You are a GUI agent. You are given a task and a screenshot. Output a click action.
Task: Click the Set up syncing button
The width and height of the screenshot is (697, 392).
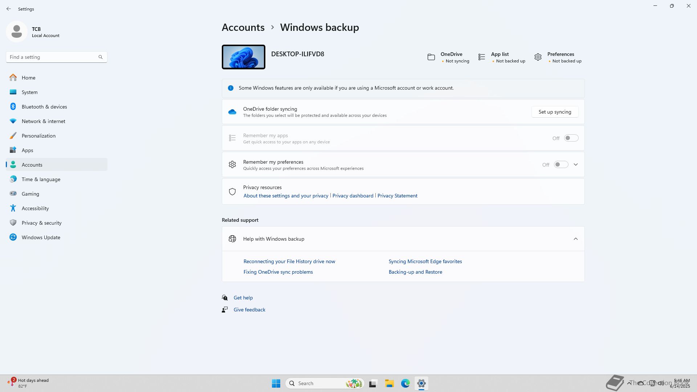click(x=555, y=112)
